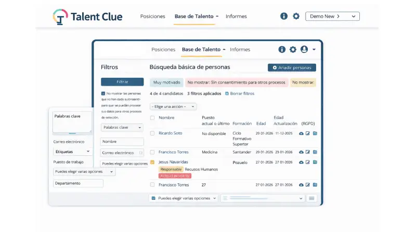Expand the bottom dropdown with the list-lines placeholder
This screenshot has width=416, height=232.
coord(263,198)
